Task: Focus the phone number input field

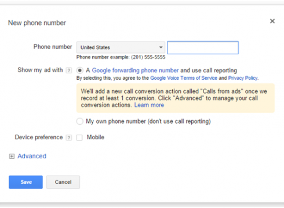Action: pos(203,47)
